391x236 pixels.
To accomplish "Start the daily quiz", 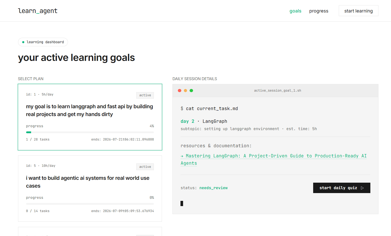I will [342, 188].
